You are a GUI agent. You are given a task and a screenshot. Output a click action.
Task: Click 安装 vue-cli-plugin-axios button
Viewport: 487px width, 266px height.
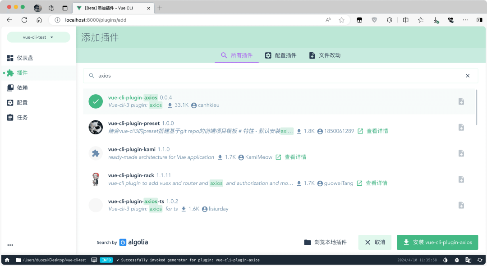437,243
